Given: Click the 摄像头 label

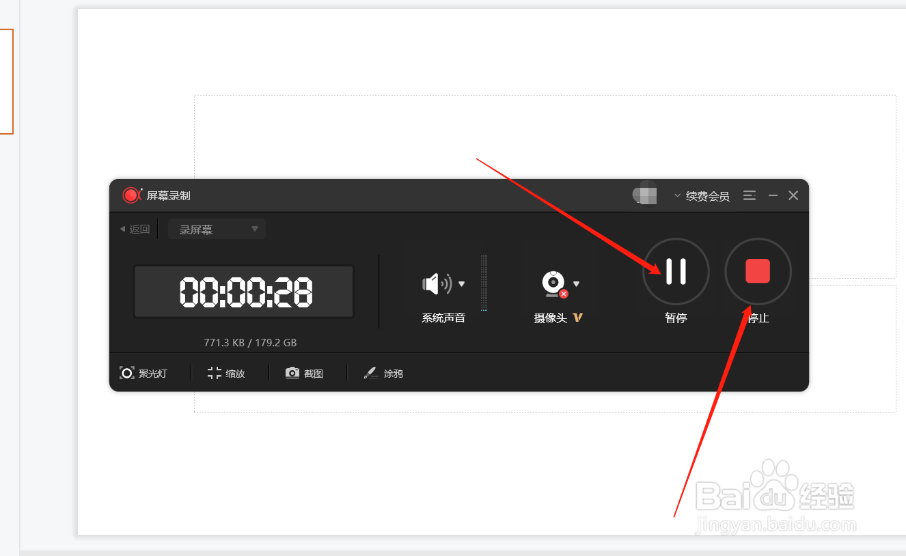Looking at the screenshot, I should [x=551, y=318].
